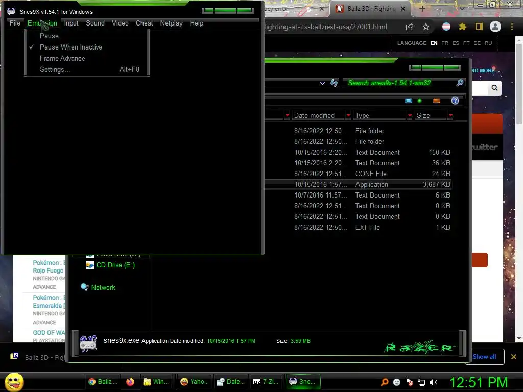Switch to Win... Explorer taskbar button
The width and height of the screenshot is (523, 392).
(x=156, y=382)
